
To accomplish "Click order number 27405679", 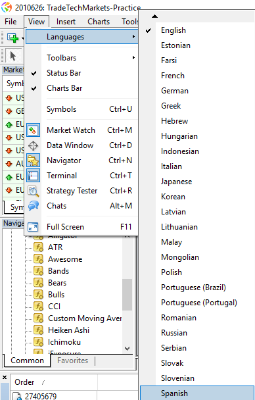I will tap(41, 396).
